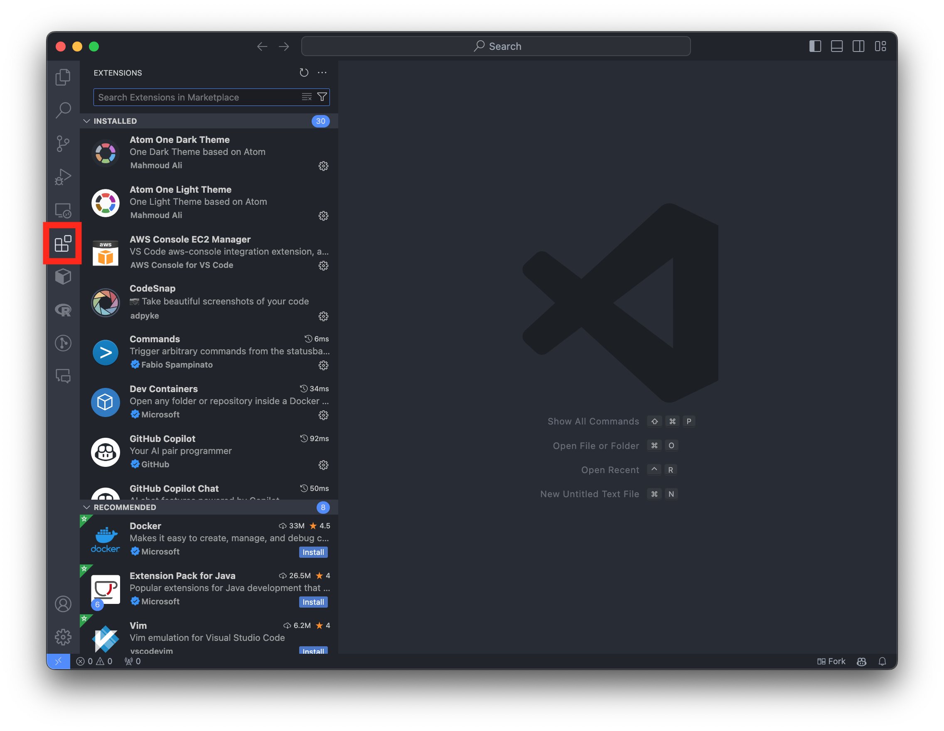Open the Copilot status bar icon

tap(861, 662)
